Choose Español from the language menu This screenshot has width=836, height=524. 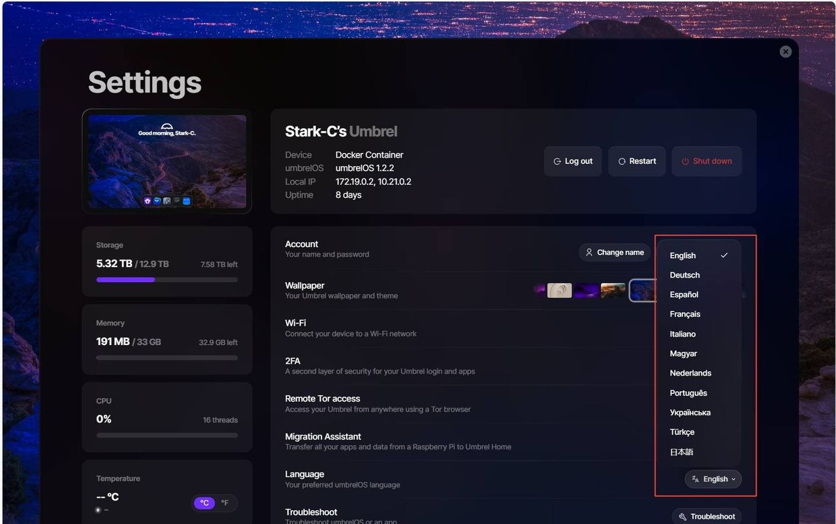click(698, 295)
